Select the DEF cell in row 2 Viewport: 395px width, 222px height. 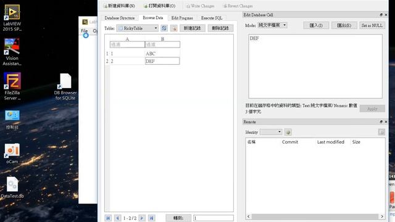[x=162, y=61]
